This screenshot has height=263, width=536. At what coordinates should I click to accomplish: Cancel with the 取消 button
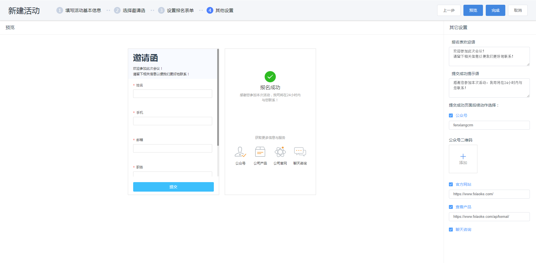(518, 10)
